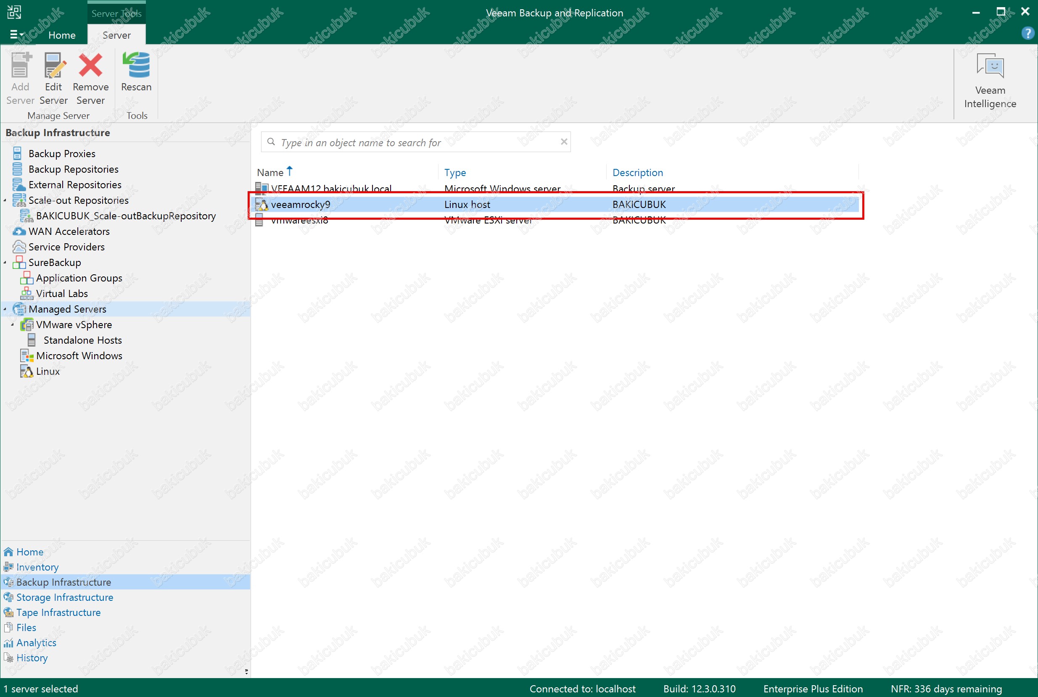Viewport: 1038px width, 697px height.
Task: Open Edit Server from the ribbon
Action: 53,78
